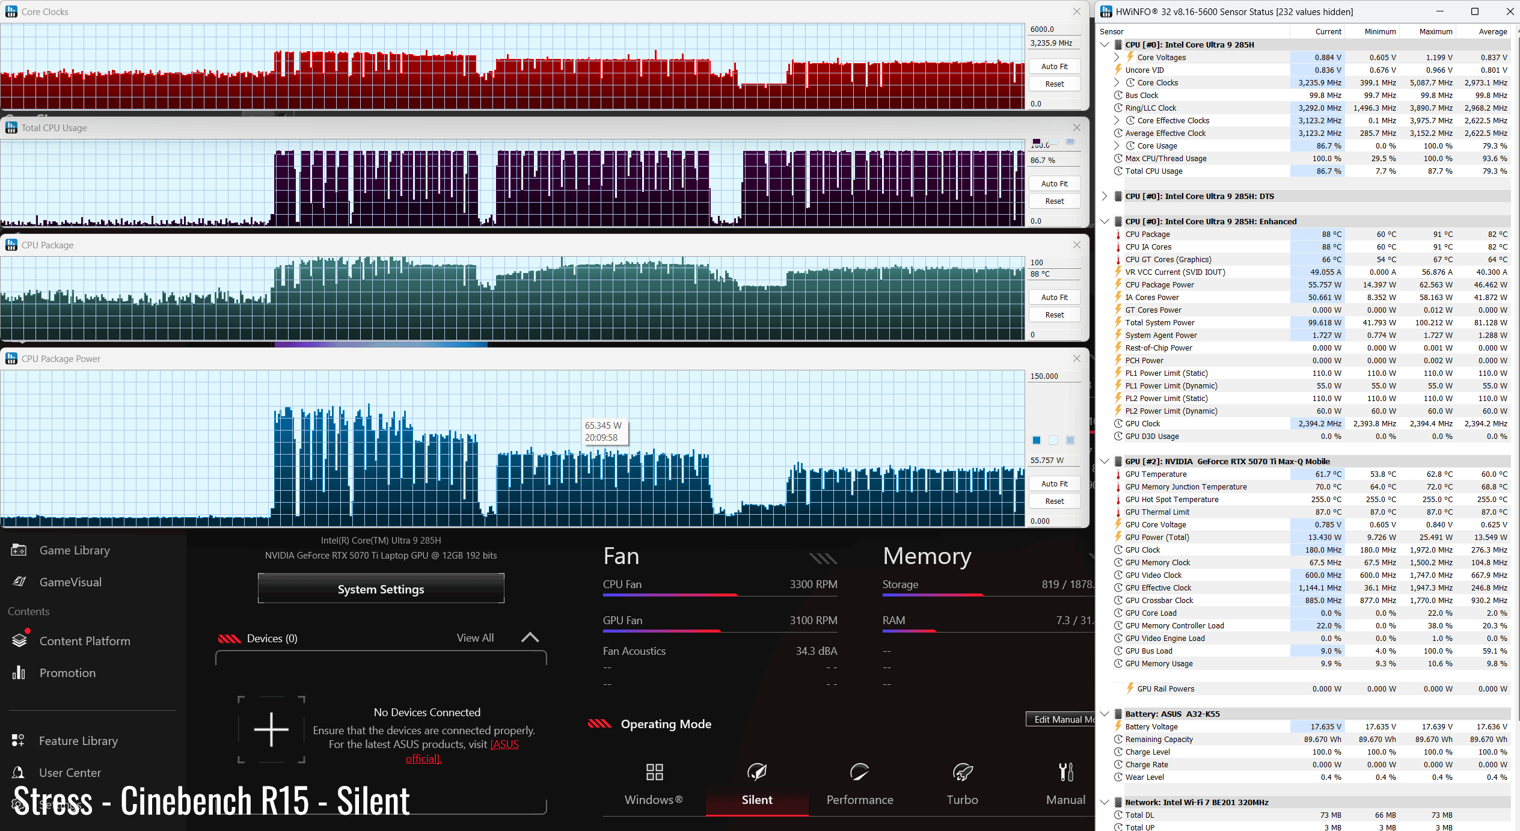Viewport: 1520px width, 831px height.
Task: Expand the Core Voltages tree row
Action: tap(1117, 57)
